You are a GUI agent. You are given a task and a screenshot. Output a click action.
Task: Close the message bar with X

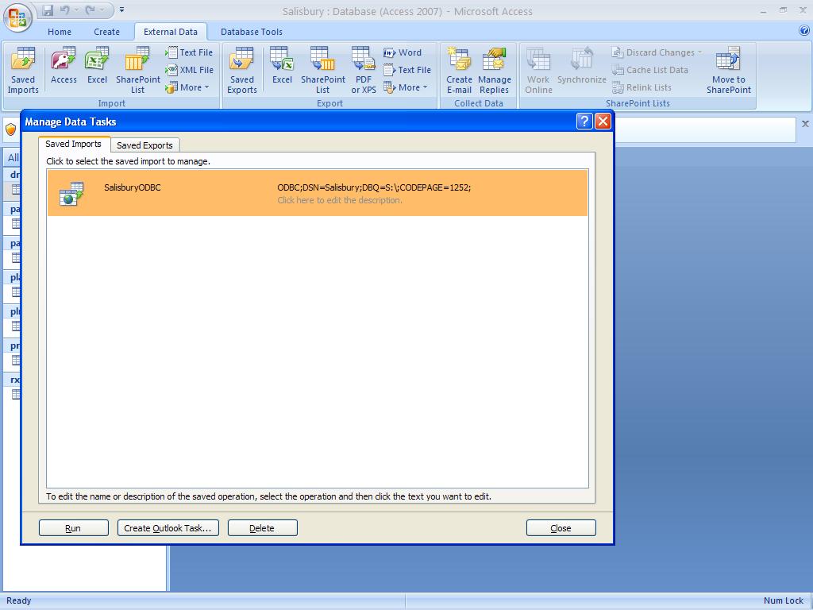tap(805, 124)
